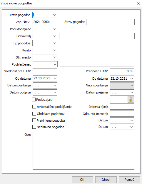The image size is (142, 184).
Task: Confirm the contract with OK
Action: point(82,180)
